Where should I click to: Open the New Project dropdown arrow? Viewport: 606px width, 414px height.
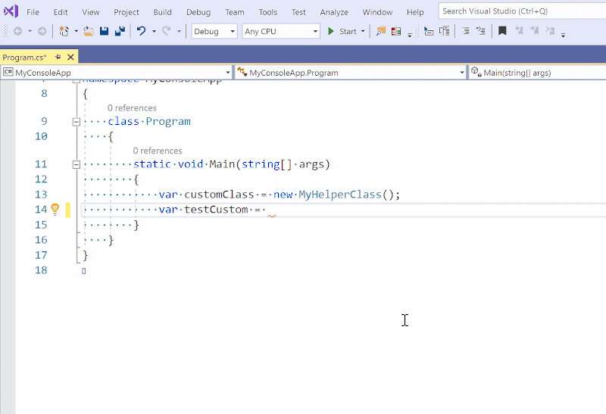pos(77,31)
